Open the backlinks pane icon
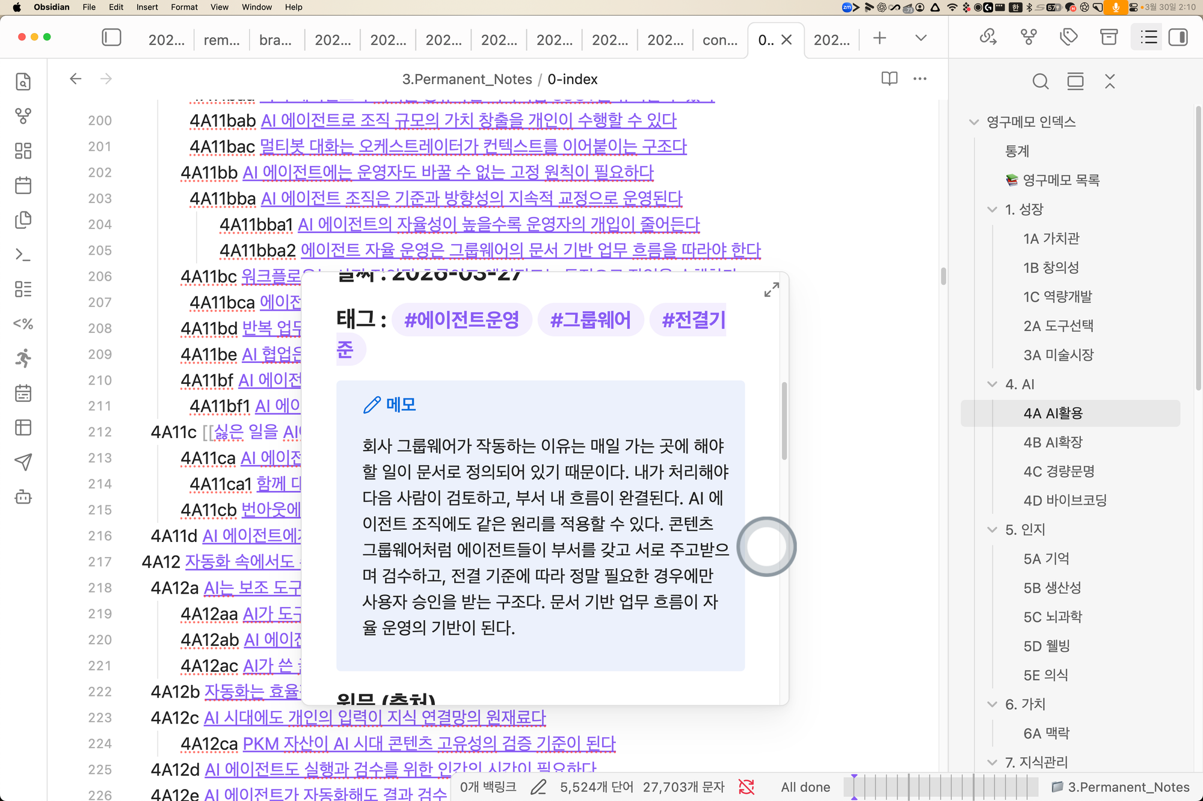 [x=988, y=37]
